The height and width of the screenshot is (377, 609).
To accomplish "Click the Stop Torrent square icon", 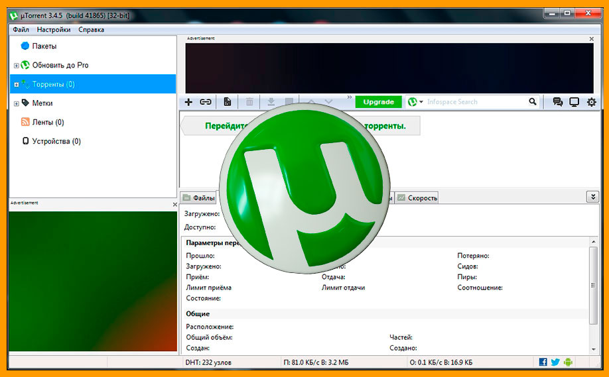I will click(289, 101).
